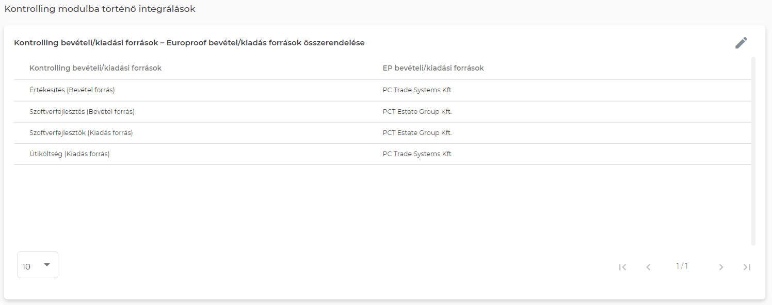Click 'PCT Estate Group Kft.' in the Szoftverfejlesztés row

click(417, 112)
